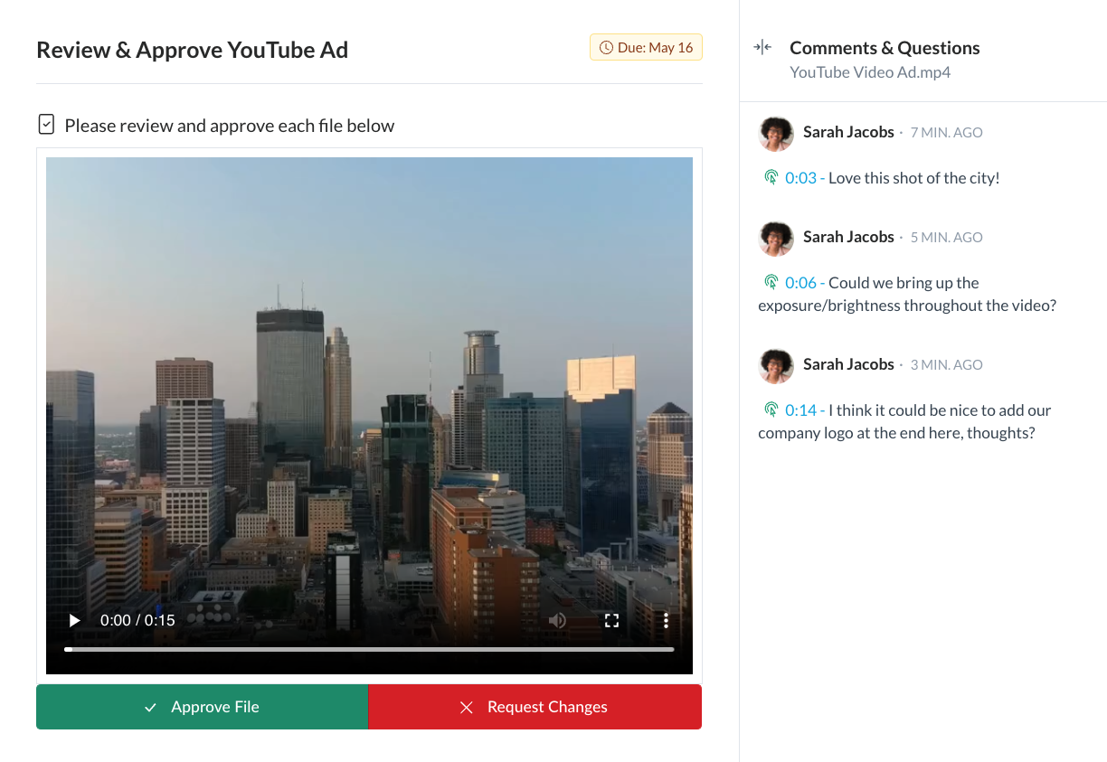Click the Request Changes button
The height and width of the screenshot is (762, 1107).
coord(535,707)
